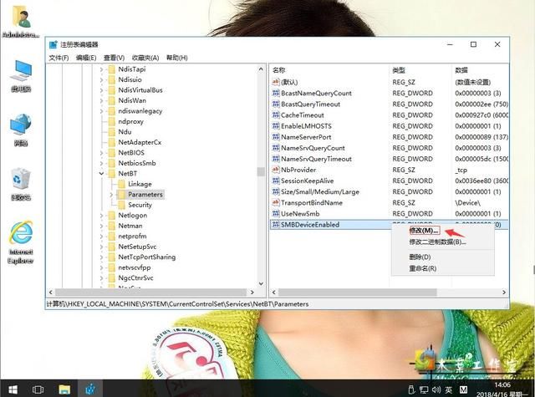The width and height of the screenshot is (535, 397).
Task: Click the tree pane vertical scrollbar thumb
Action: (x=261, y=171)
